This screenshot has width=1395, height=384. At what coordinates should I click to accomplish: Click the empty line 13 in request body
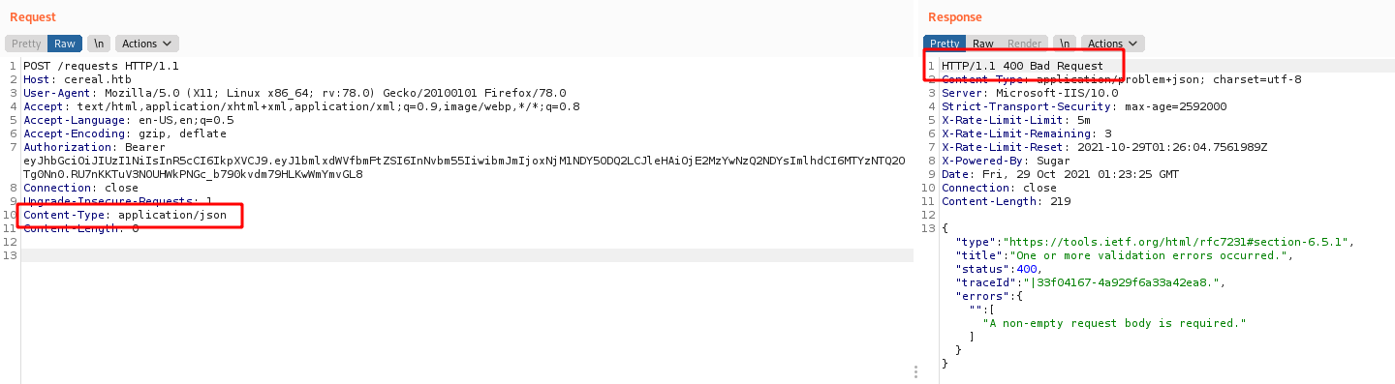click(x=467, y=255)
